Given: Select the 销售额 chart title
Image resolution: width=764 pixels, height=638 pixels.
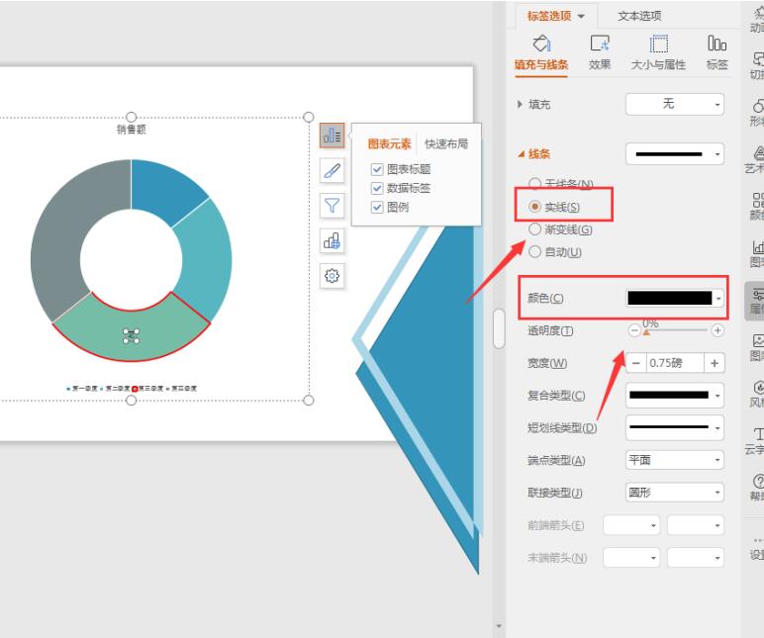Looking at the screenshot, I should pos(131,129).
